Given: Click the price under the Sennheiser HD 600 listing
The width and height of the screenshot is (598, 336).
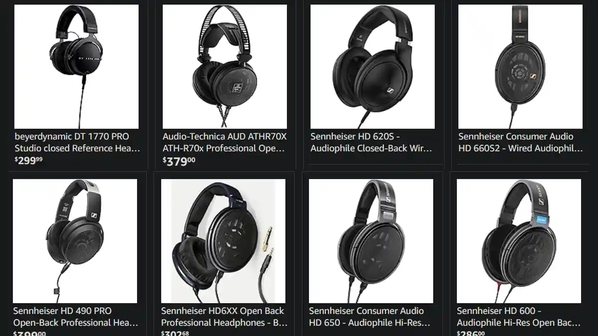Looking at the screenshot, I should click(472, 333).
